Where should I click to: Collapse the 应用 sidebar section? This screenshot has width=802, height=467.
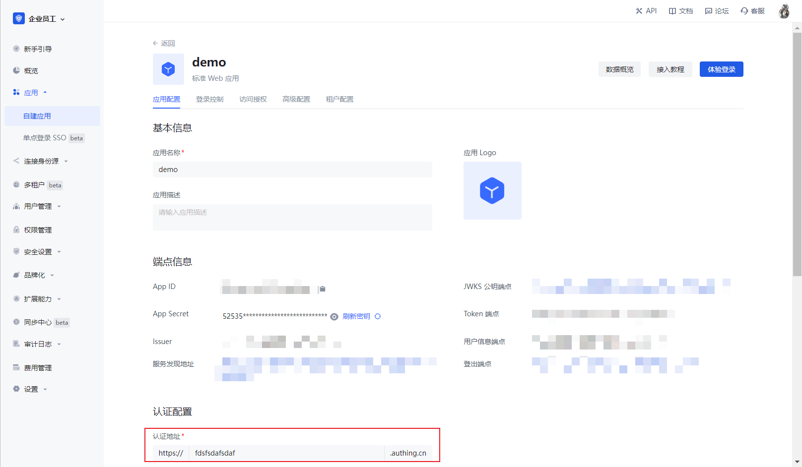(31, 93)
